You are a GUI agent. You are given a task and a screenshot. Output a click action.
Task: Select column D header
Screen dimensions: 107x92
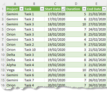coord(76,4)
